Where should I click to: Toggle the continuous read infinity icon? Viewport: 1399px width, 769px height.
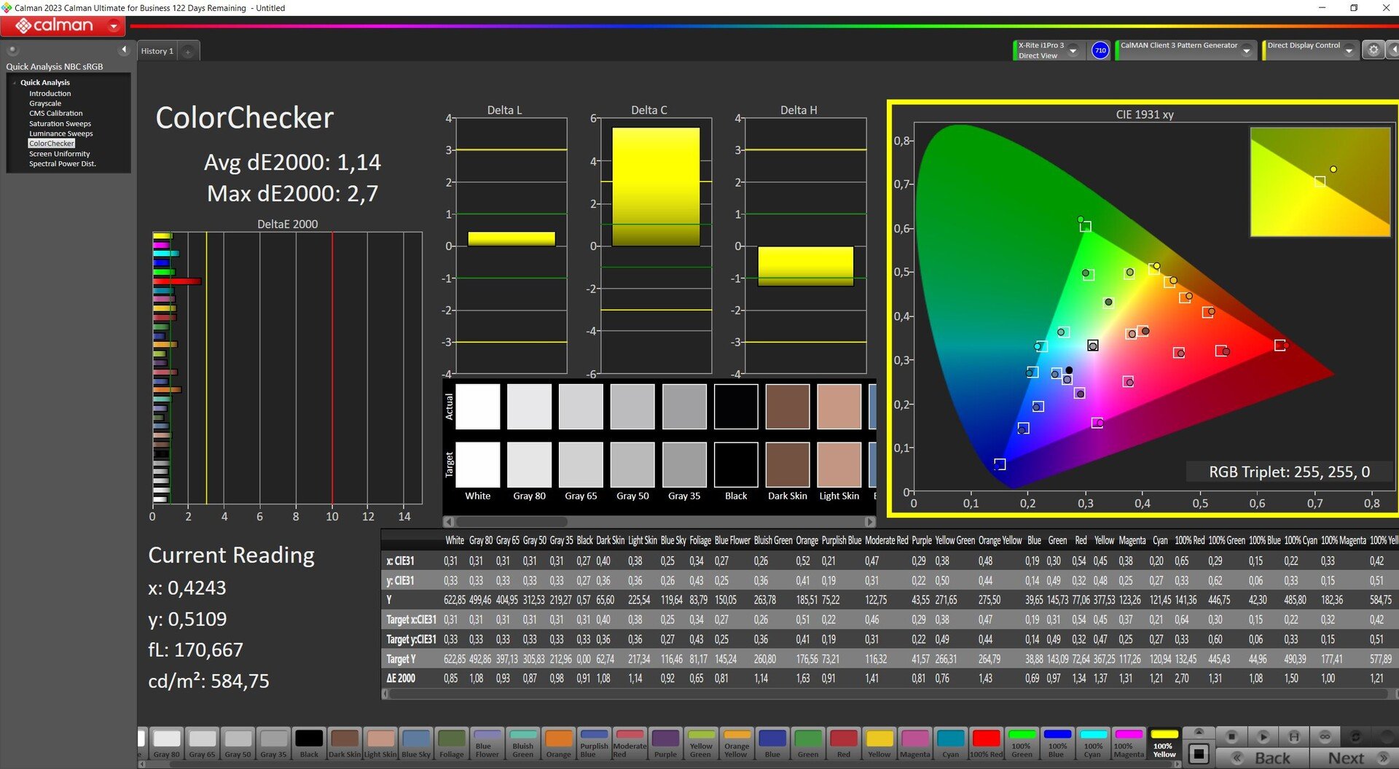click(1325, 737)
